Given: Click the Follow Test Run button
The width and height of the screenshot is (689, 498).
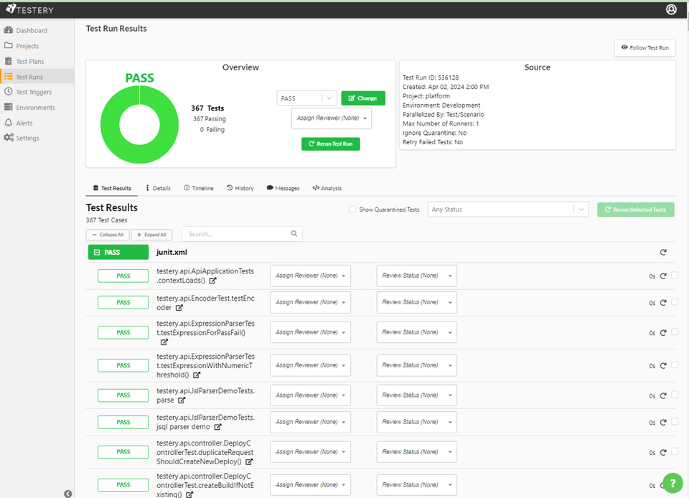Looking at the screenshot, I should coord(645,48).
